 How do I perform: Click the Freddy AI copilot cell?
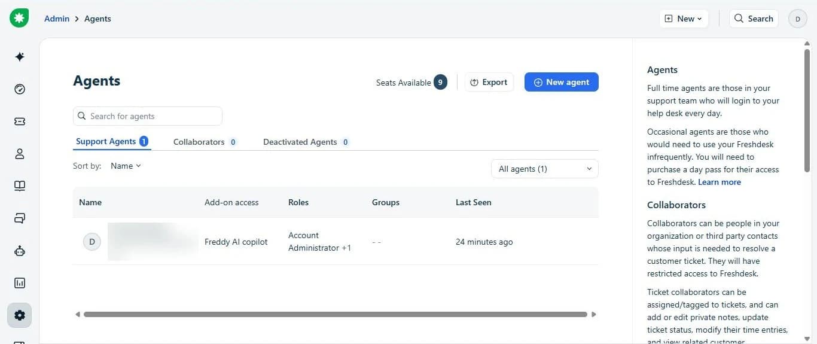(236, 242)
